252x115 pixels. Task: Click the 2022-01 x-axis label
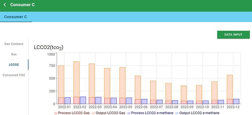(64, 107)
